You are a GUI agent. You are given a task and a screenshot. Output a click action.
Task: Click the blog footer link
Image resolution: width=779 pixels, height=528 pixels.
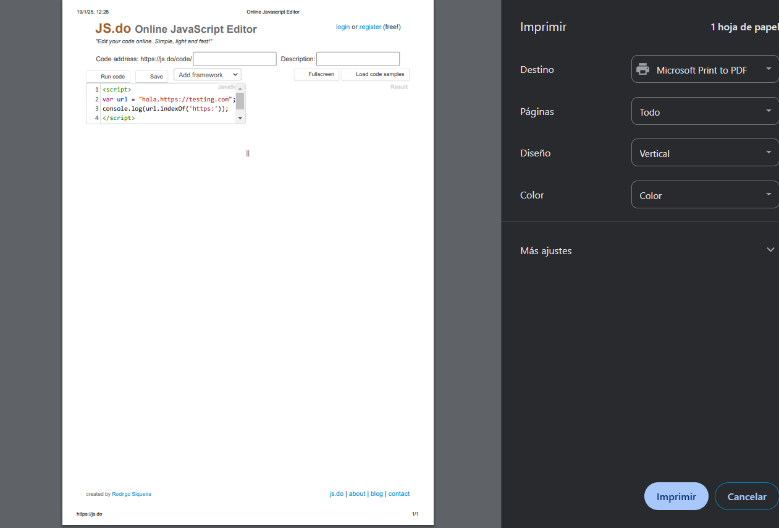click(x=377, y=493)
